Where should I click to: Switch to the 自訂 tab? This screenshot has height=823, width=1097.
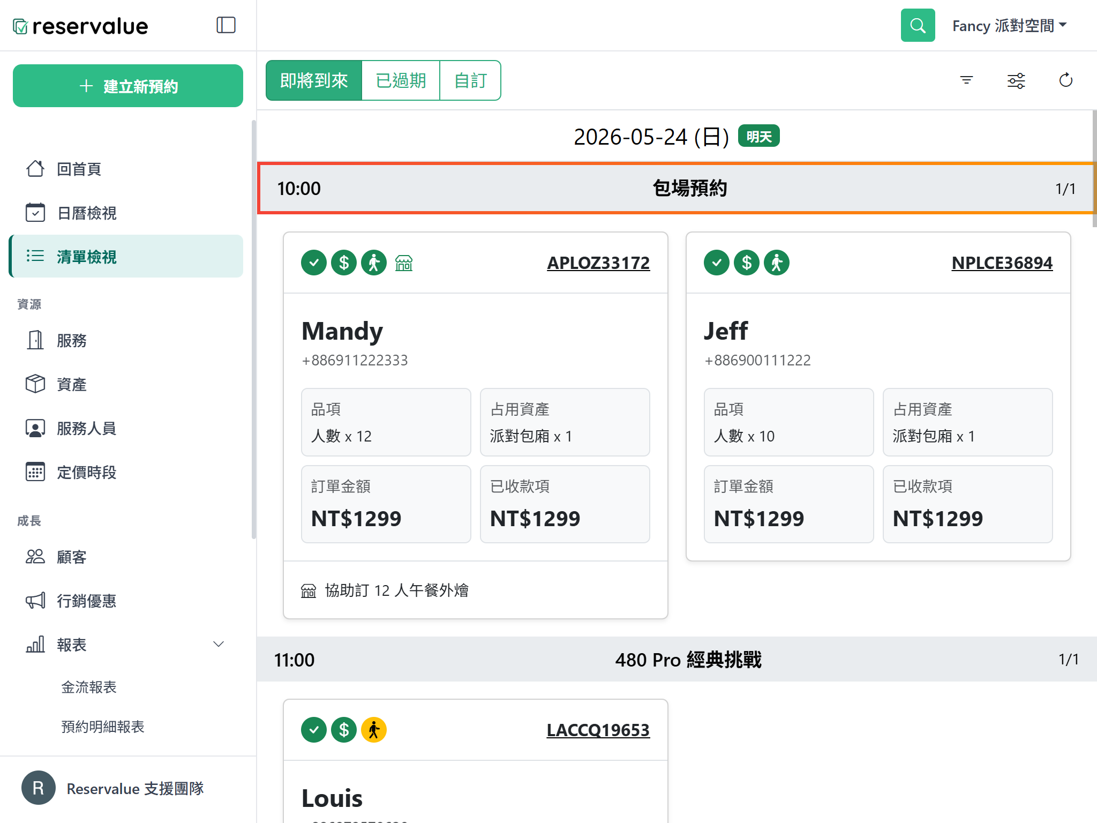(x=470, y=80)
